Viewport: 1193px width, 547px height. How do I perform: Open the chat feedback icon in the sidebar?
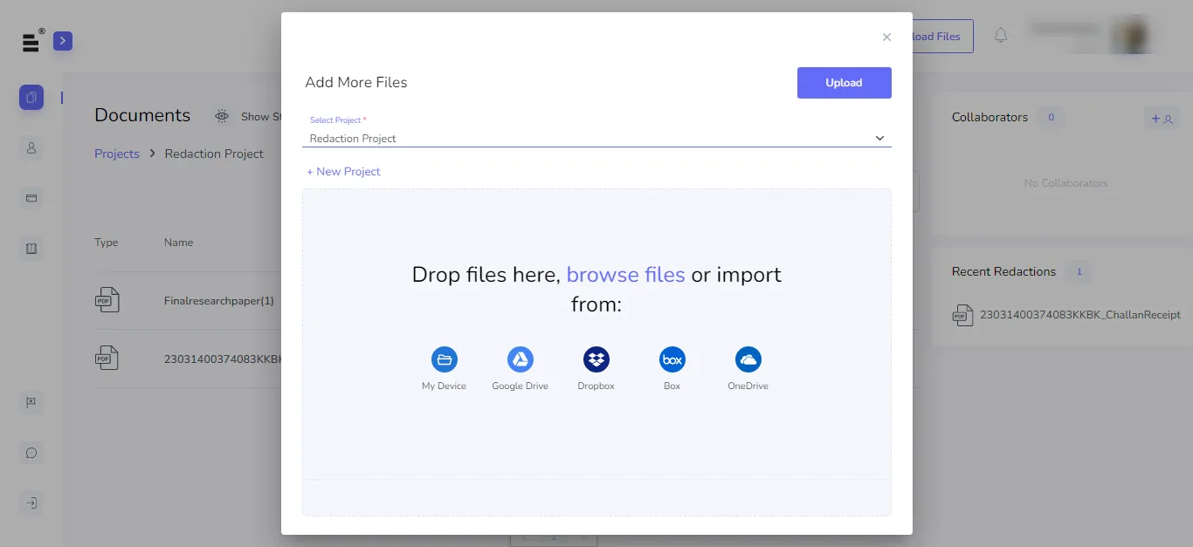click(x=31, y=453)
